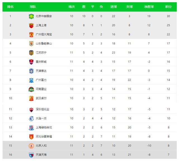179x161 pixels.
Task: Open the 武汉卓尔 team name link
Action: coord(41,98)
